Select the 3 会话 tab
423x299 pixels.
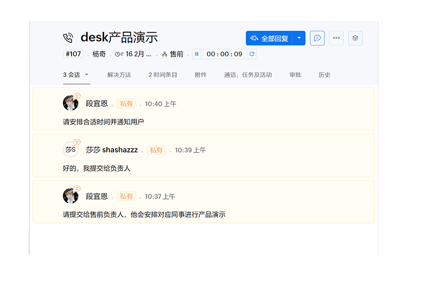pos(72,75)
